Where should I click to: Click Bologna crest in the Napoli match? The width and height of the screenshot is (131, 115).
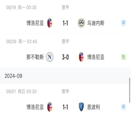coord(81,57)
